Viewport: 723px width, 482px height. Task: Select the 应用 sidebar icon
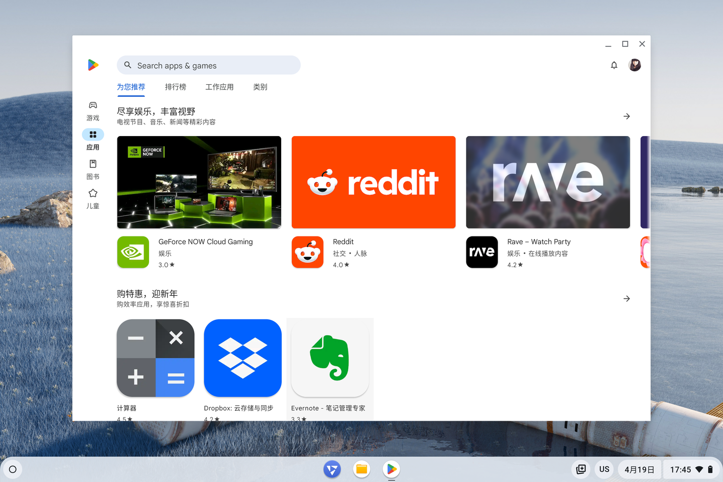coord(93,134)
